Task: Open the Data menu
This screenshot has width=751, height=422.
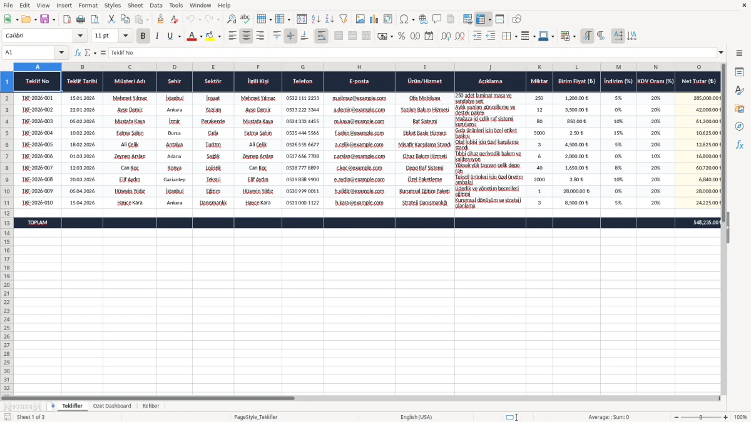Action: tap(156, 5)
